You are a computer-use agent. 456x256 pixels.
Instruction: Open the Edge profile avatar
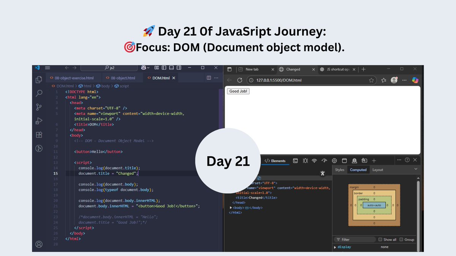(x=394, y=80)
